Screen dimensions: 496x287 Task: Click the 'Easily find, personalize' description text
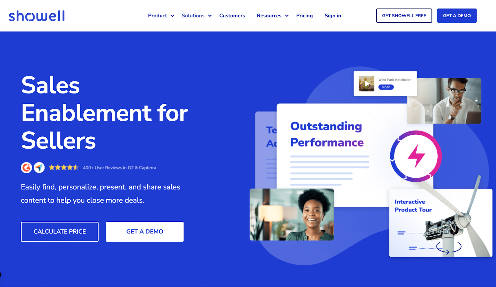[x=100, y=194]
